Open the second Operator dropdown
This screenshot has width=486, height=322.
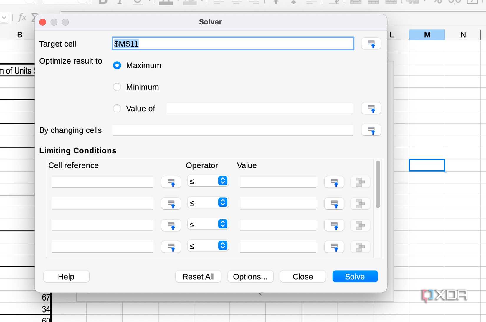coord(222,202)
